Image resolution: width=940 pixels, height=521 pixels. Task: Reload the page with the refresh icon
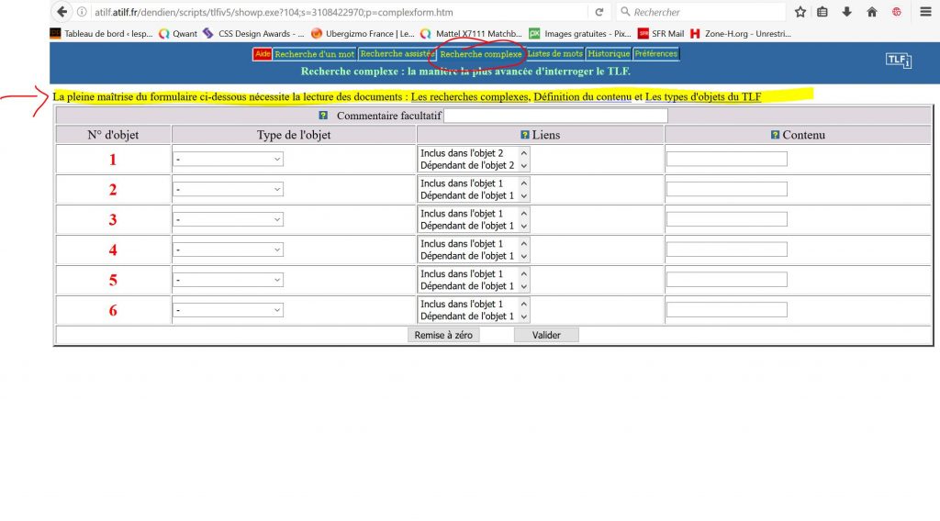599,12
